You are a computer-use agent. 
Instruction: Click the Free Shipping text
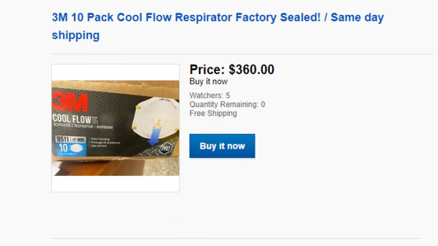point(213,113)
